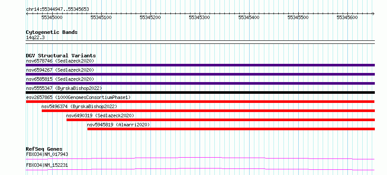This screenshot has width=387, height=175.
Task: Click the 55345500 ruler tick label
Action: [298, 17]
